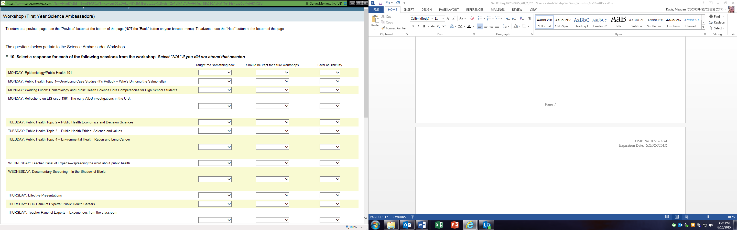Click the Save icon in Word toolbar

pos(381,3)
